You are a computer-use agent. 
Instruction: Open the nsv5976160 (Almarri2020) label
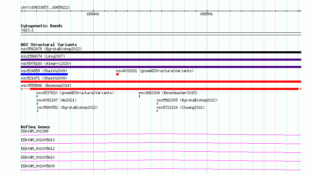tap(46, 63)
